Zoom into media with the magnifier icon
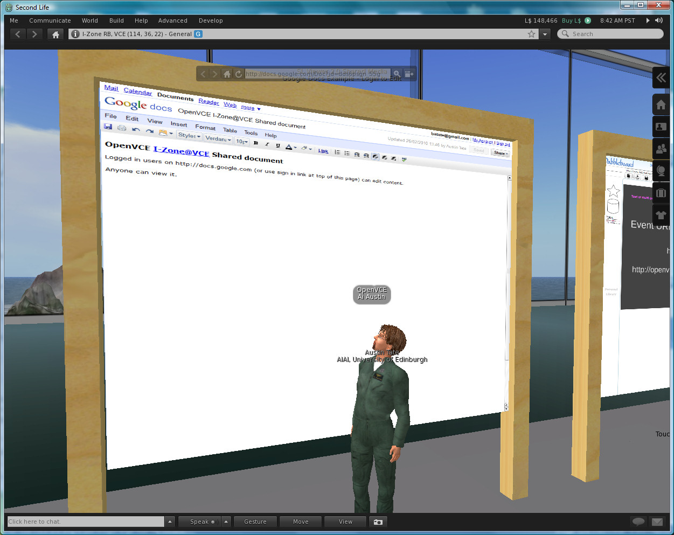674x535 pixels. point(397,74)
